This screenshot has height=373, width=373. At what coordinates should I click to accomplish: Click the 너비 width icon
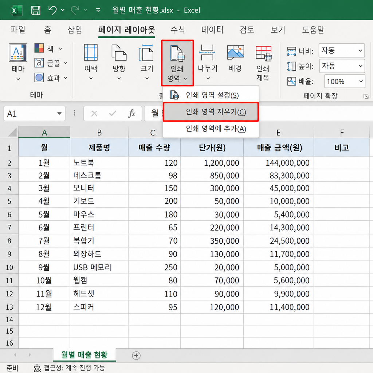(x=292, y=51)
